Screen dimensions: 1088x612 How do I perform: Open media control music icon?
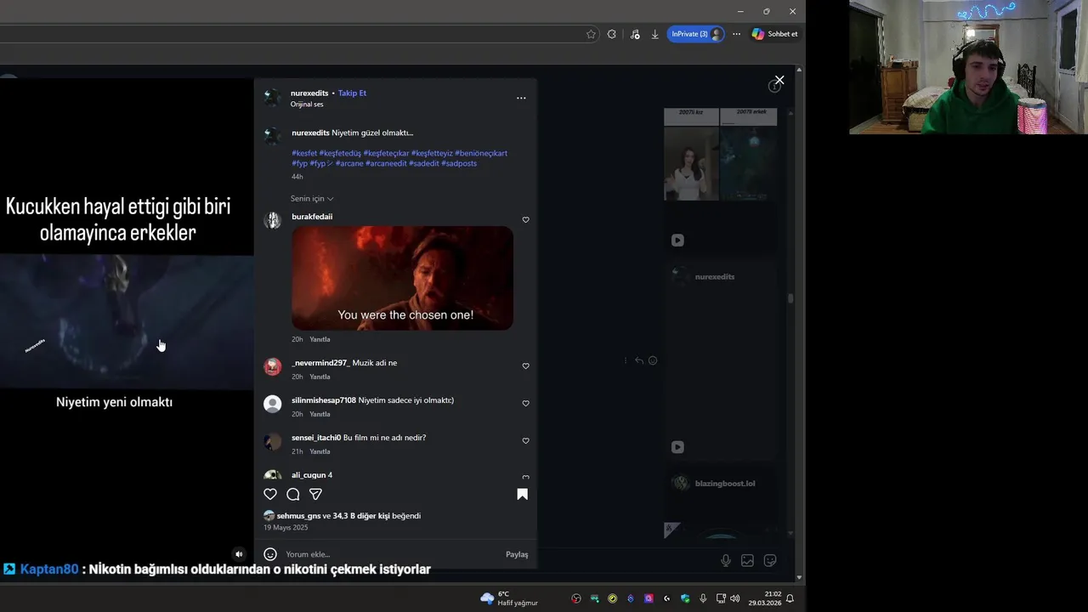coord(635,34)
